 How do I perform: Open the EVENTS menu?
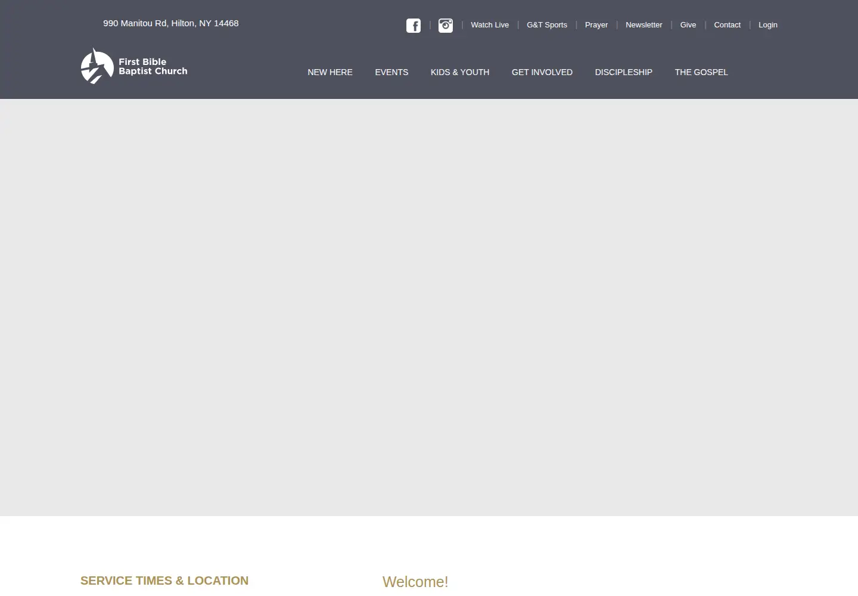click(391, 72)
